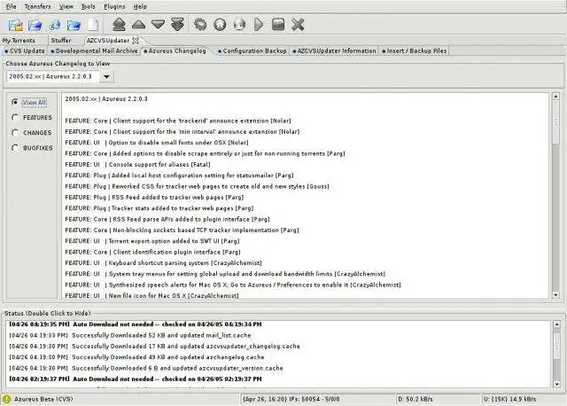Click the 'updated azchangelog.cache' status log line
Image resolution: width=567 pixels, height=406 pixels.
(136, 357)
